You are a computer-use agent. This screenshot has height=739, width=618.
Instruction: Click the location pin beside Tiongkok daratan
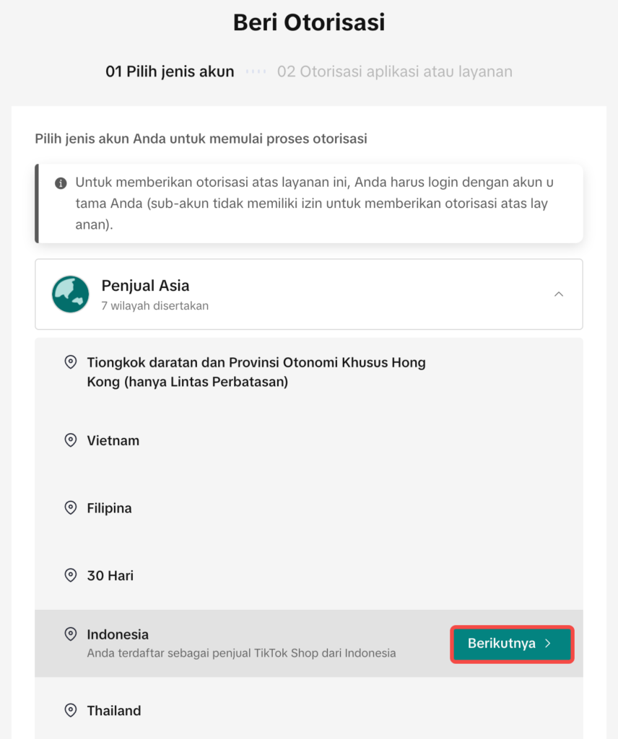(70, 362)
